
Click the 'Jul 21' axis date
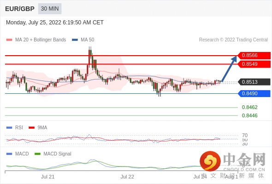[x=47, y=177]
